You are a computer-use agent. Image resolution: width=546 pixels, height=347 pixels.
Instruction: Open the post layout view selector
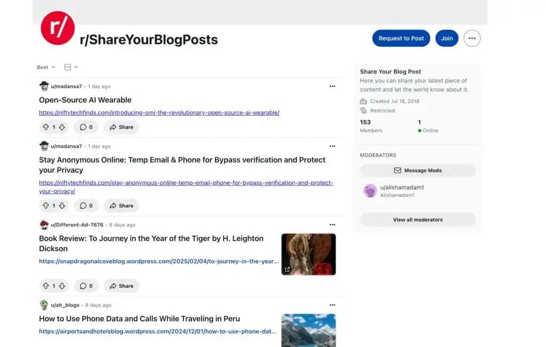coord(71,67)
